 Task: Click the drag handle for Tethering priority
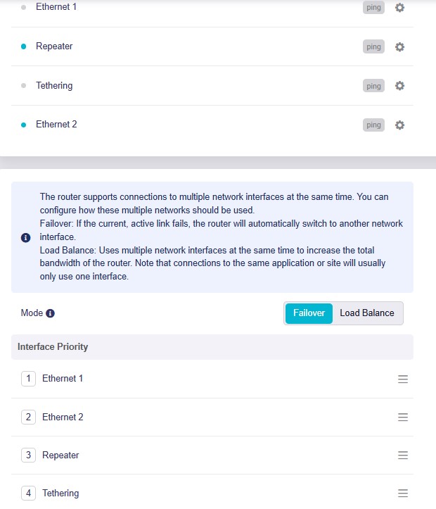(x=403, y=494)
